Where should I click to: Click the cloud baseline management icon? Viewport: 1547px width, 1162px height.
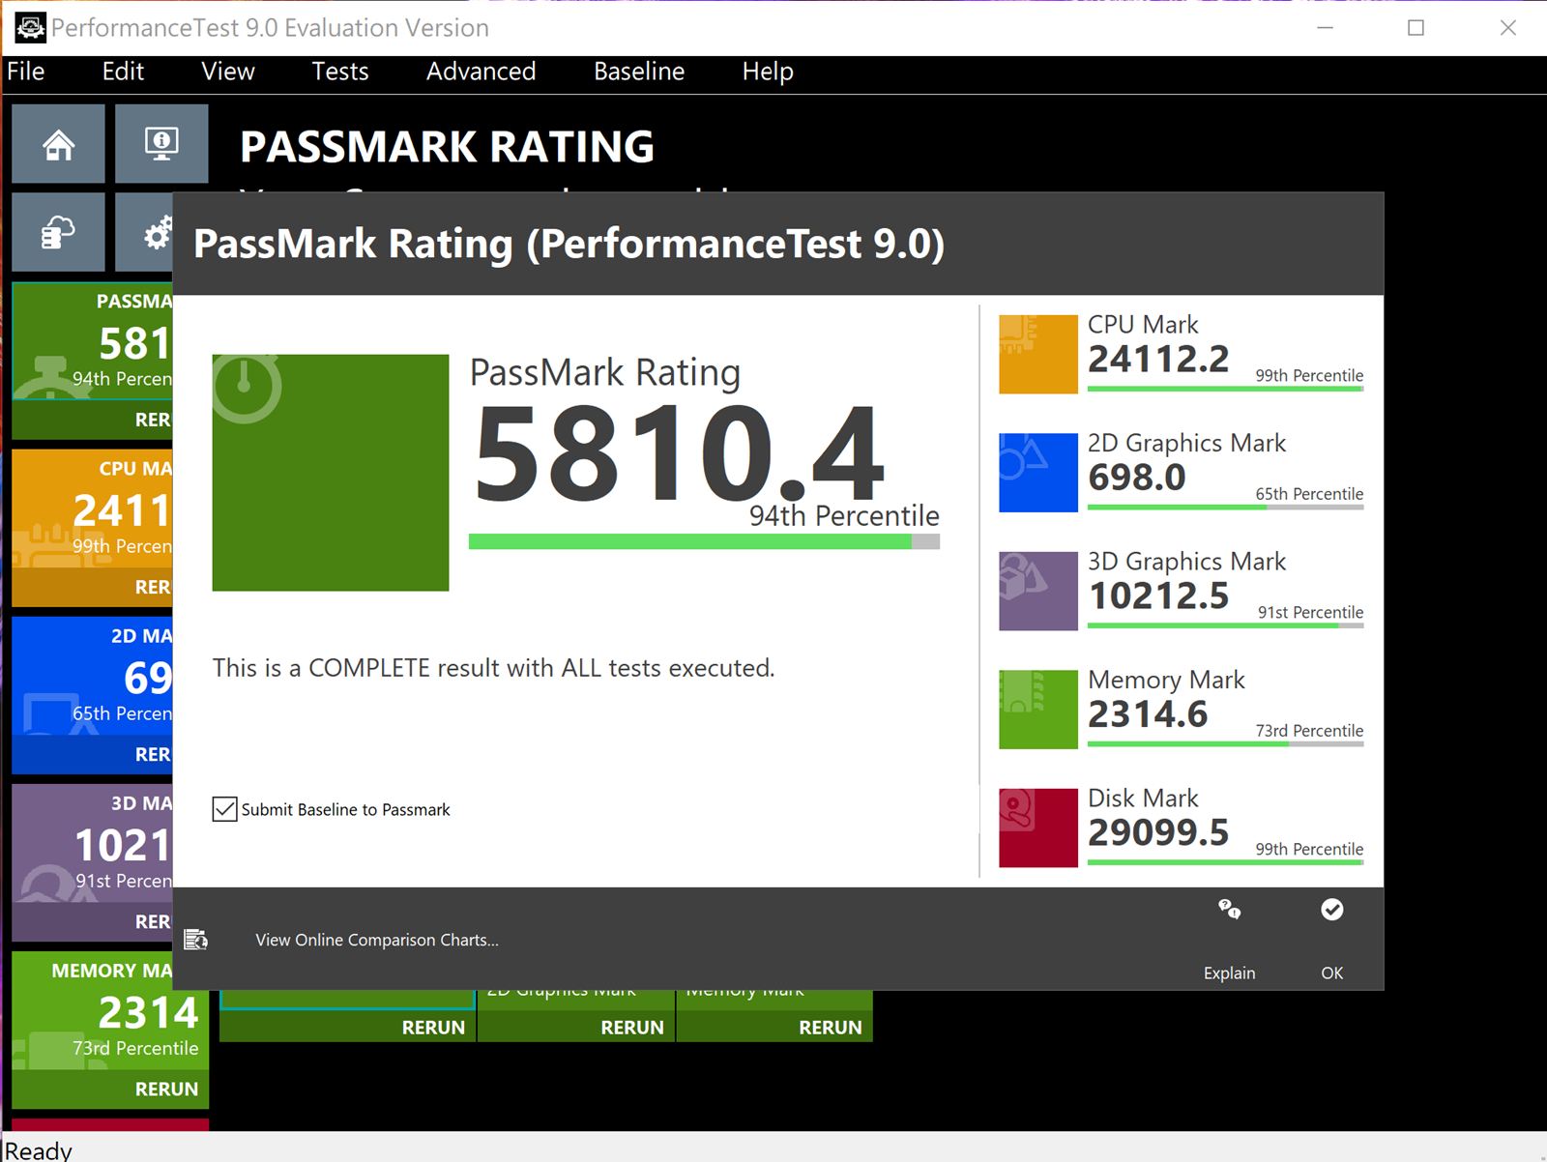(x=58, y=232)
